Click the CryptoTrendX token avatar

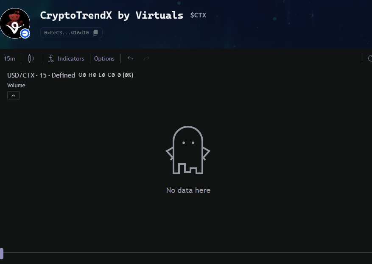click(x=15, y=23)
